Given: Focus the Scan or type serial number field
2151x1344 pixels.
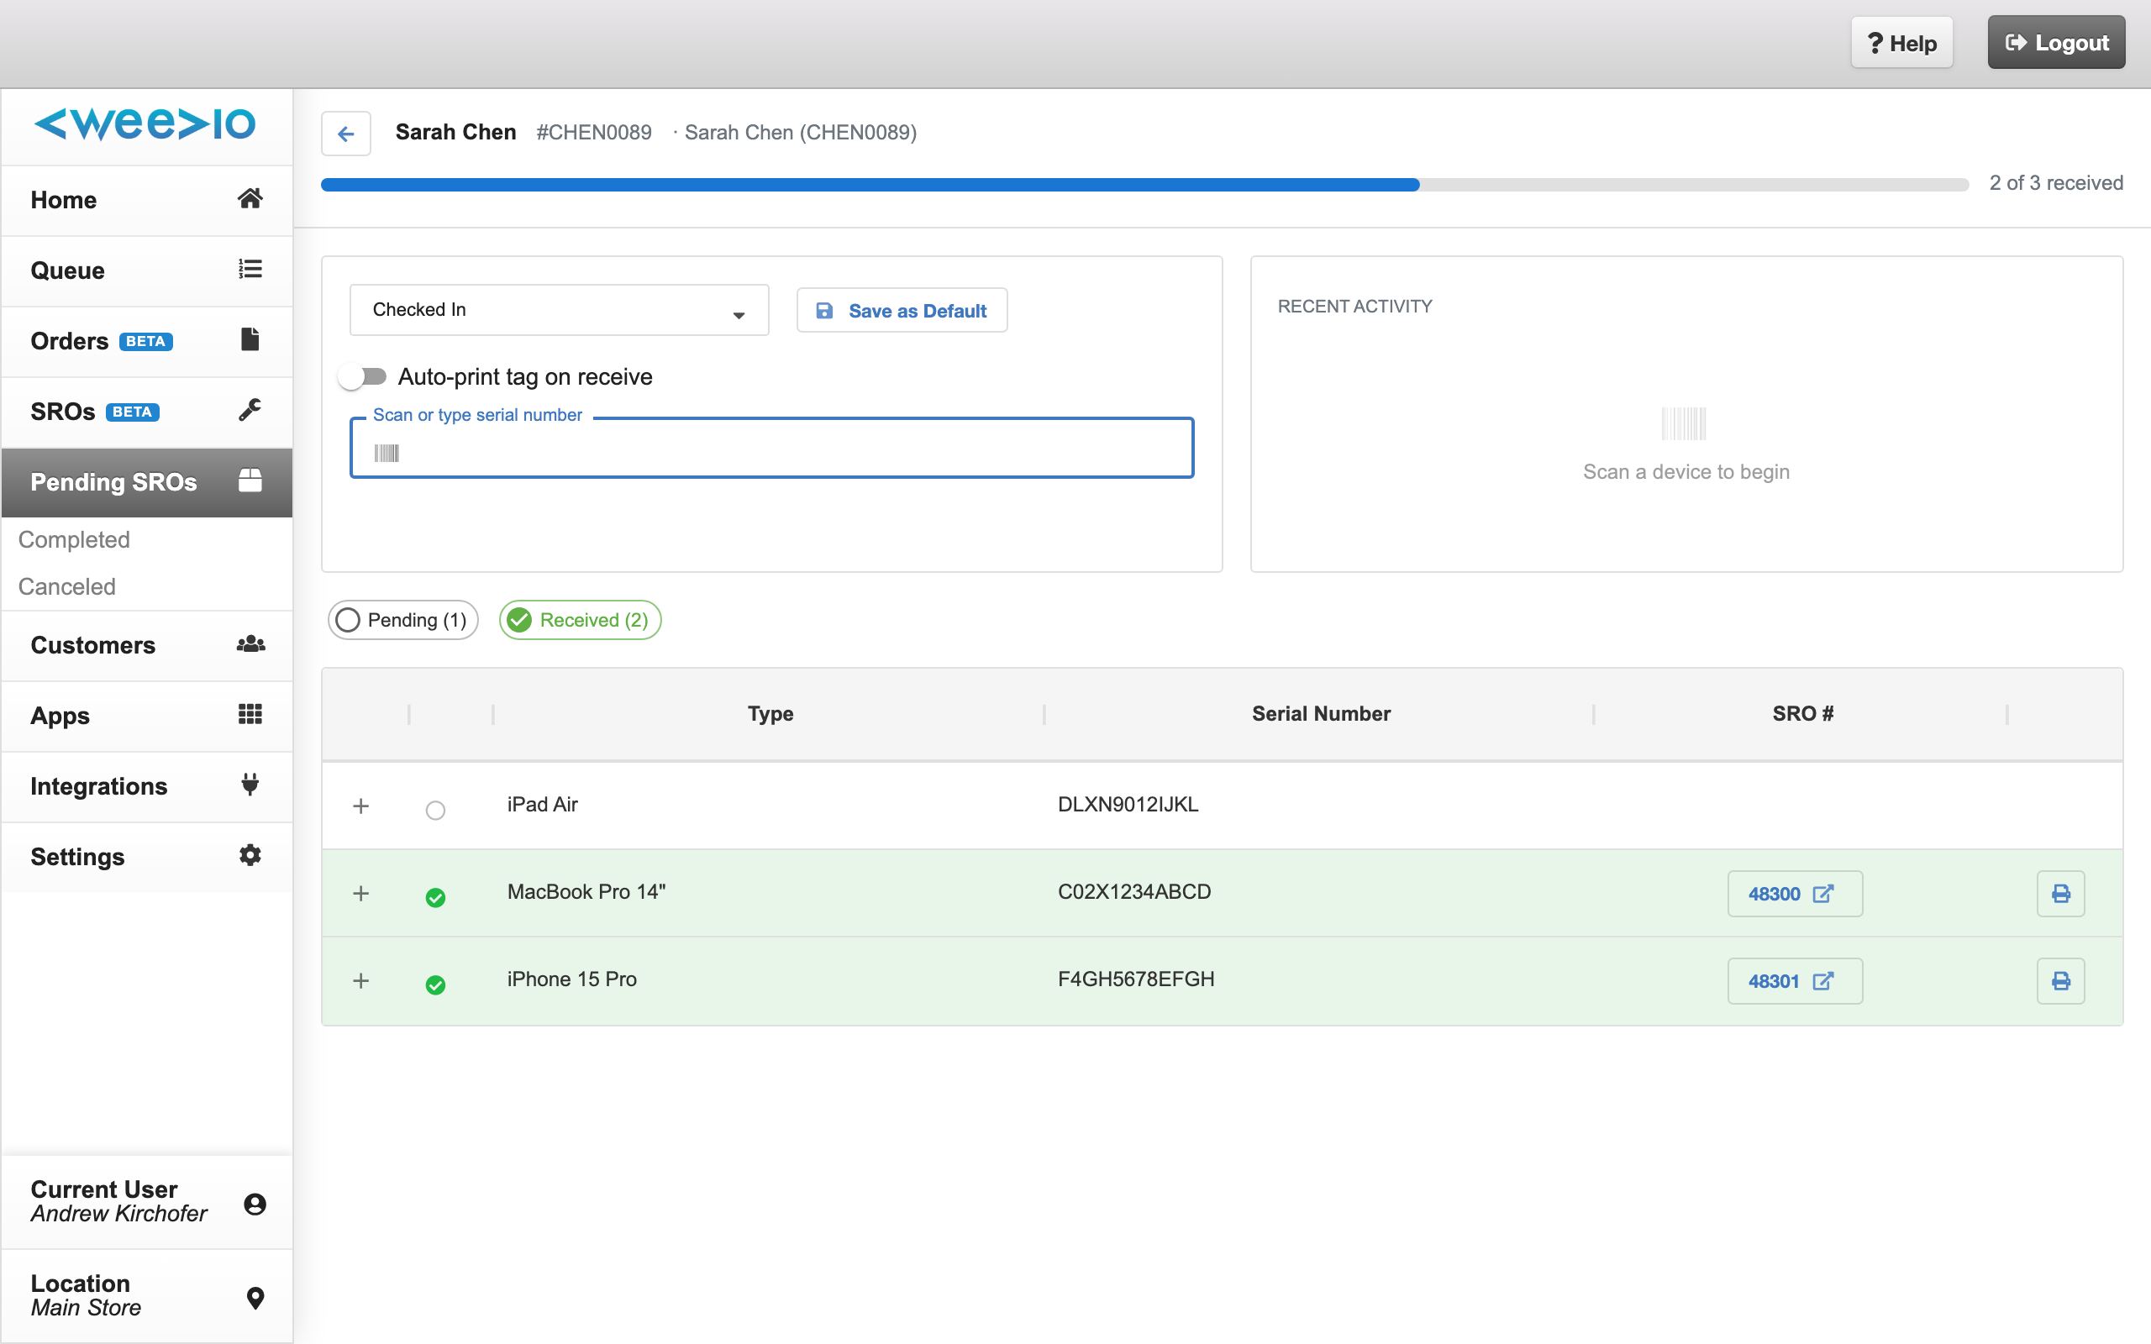Looking at the screenshot, I should [x=771, y=448].
